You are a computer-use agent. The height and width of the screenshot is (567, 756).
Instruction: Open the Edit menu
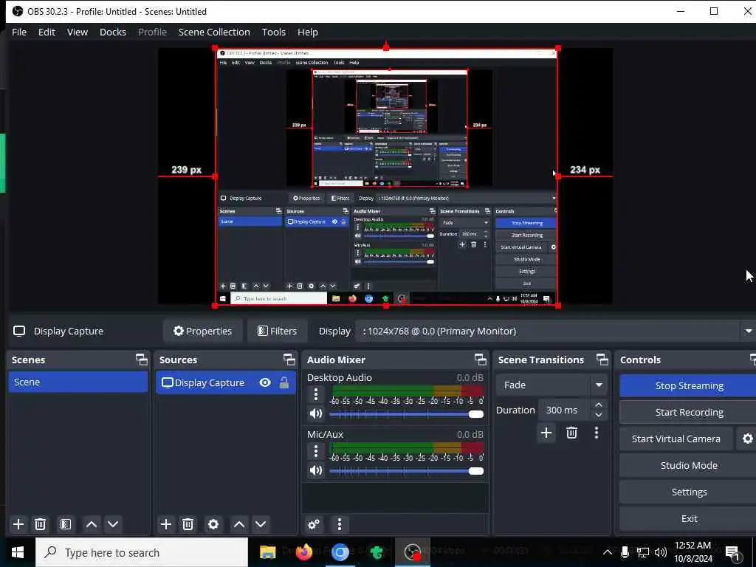47,32
